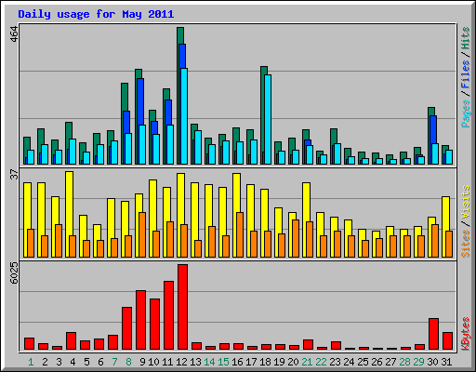The height and width of the screenshot is (372, 476).
Task: Select the orange Sites legend label
Action: (466, 244)
